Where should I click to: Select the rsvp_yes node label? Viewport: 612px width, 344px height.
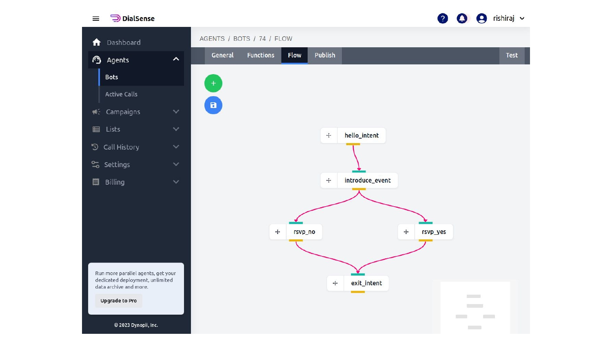[434, 232]
